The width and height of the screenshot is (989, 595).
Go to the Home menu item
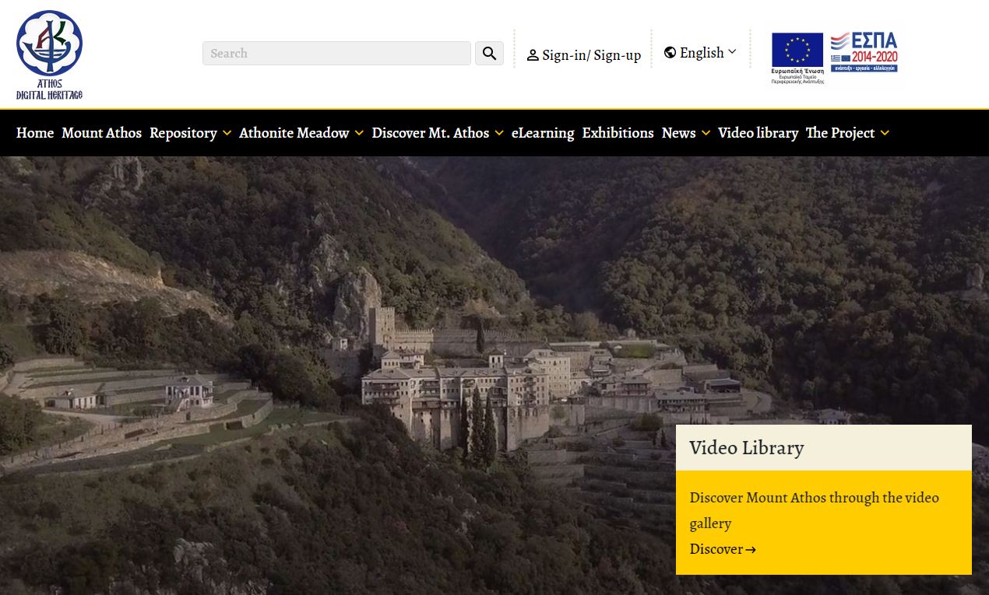(x=34, y=133)
